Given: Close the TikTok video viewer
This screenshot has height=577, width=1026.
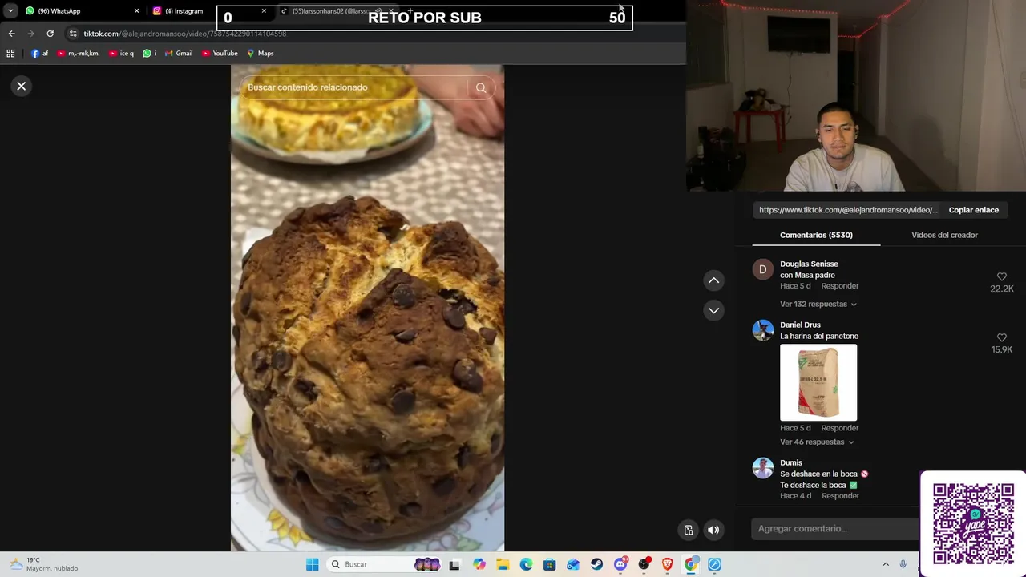Looking at the screenshot, I should click(x=22, y=86).
